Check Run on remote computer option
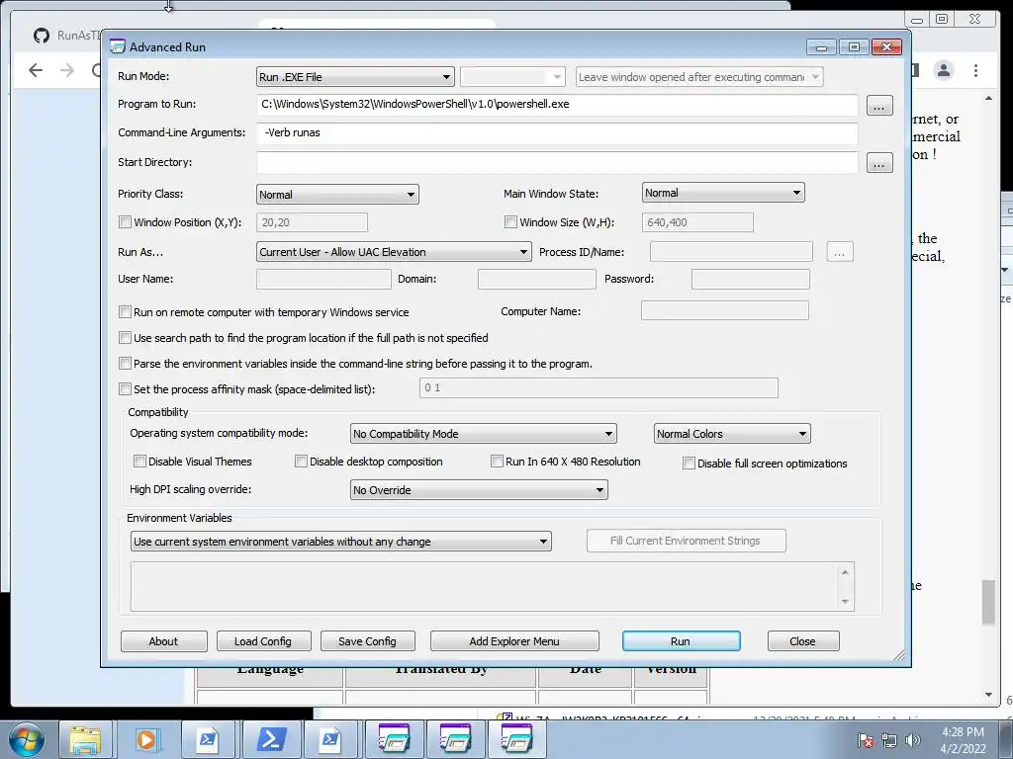1013x759 pixels. (x=125, y=311)
